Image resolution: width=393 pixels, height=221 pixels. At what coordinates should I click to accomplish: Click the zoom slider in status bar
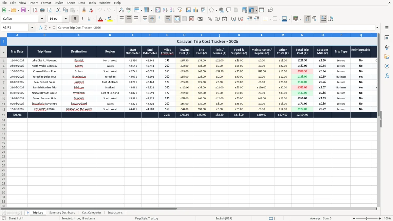[367, 218]
